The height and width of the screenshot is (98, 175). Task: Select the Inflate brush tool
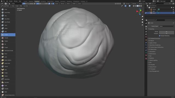click(x=8, y=28)
